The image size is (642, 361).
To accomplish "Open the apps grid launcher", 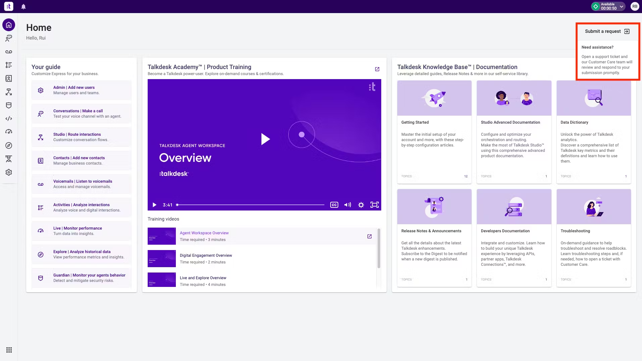I will pos(9,350).
